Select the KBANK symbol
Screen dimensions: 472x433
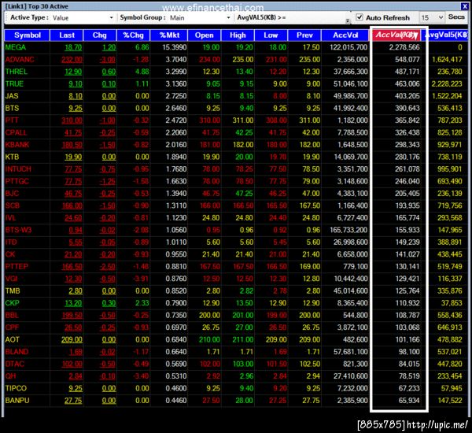(x=17, y=145)
